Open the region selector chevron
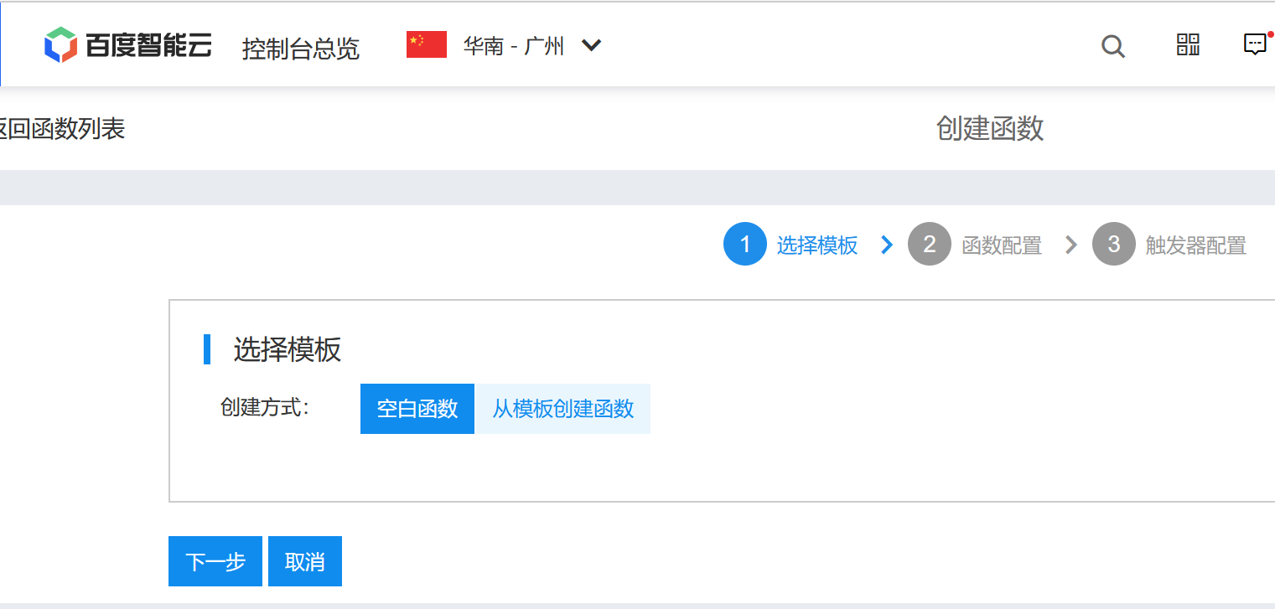Viewport: 1275px width, 609px height. [591, 46]
